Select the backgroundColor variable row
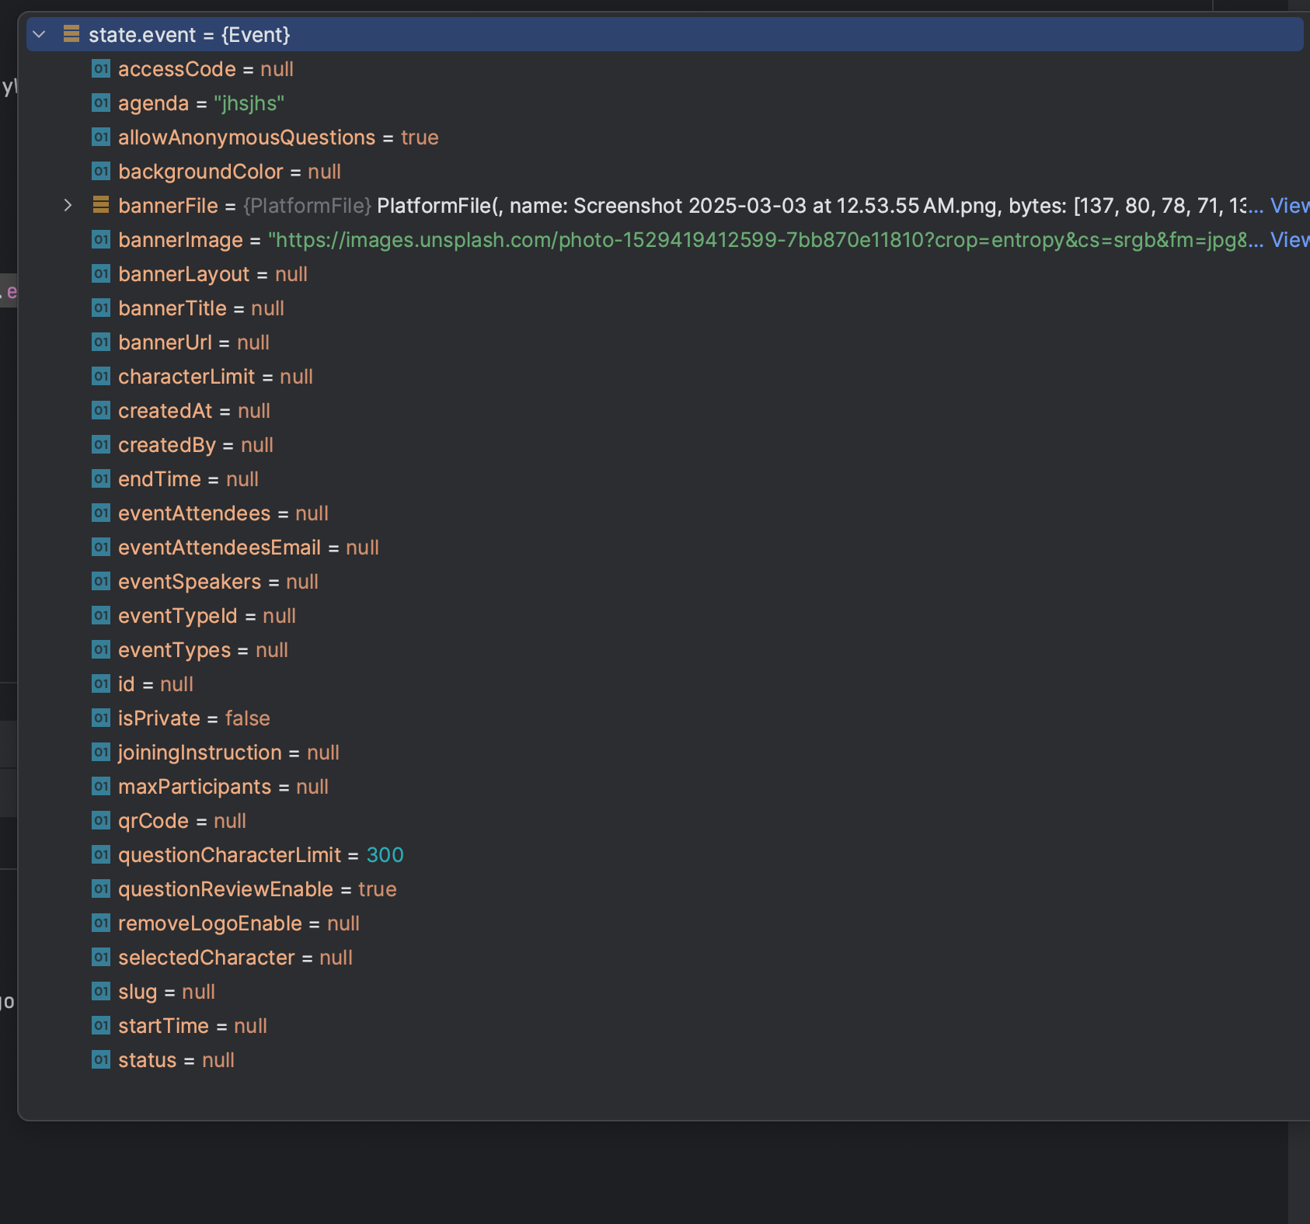The width and height of the screenshot is (1310, 1224). (229, 172)
